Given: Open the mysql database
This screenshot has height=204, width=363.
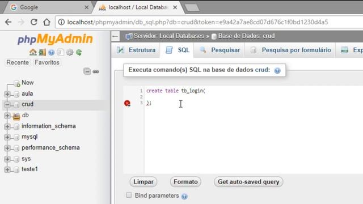Looking at the screenshot, I should tap(29, 137).
